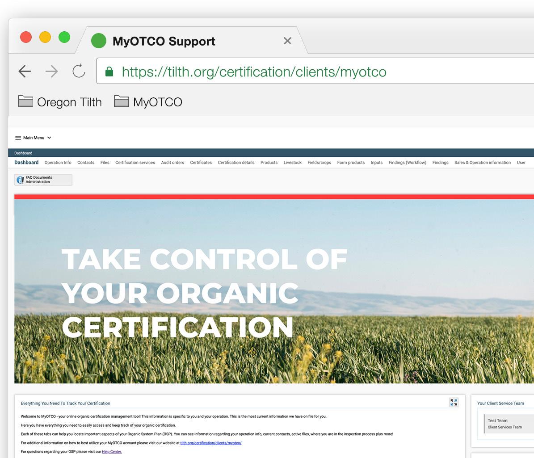Select the Dashboard tab
This screenshot has width=534, height=458.
pos(26,163)
